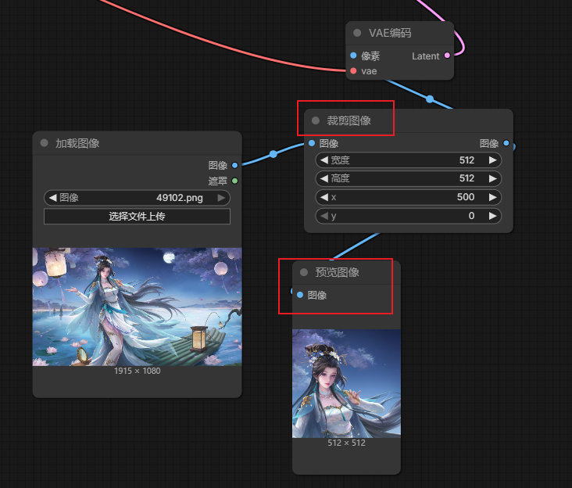The image size is (572, 488).
Task: Click the 宽度 512 value field
Action: [408, 160]
